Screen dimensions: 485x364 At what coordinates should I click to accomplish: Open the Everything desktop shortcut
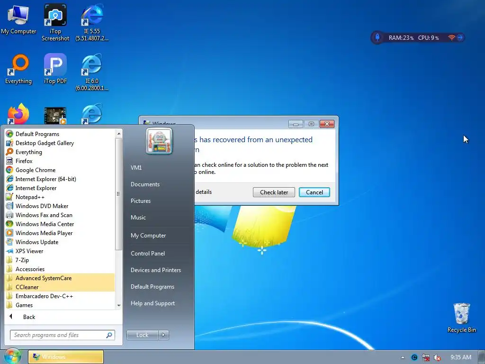(x=18, y=69)
